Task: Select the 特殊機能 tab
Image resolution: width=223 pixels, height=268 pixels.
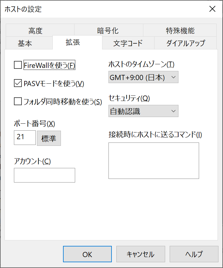Action: click(180, 31)
